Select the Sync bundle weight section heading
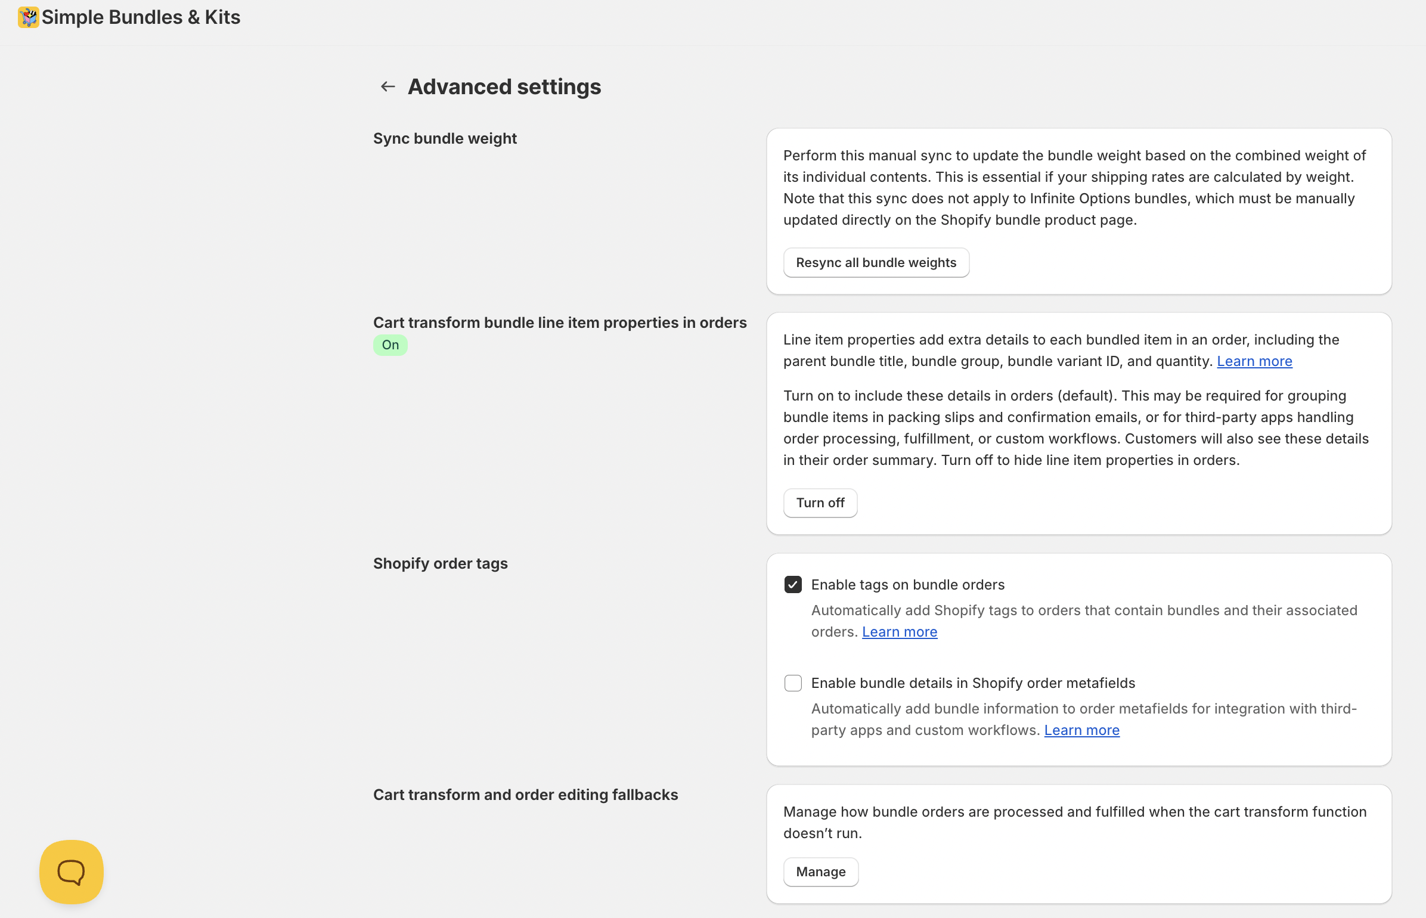This screenshot has height=918, width=1426. click(x=445, y=138)
